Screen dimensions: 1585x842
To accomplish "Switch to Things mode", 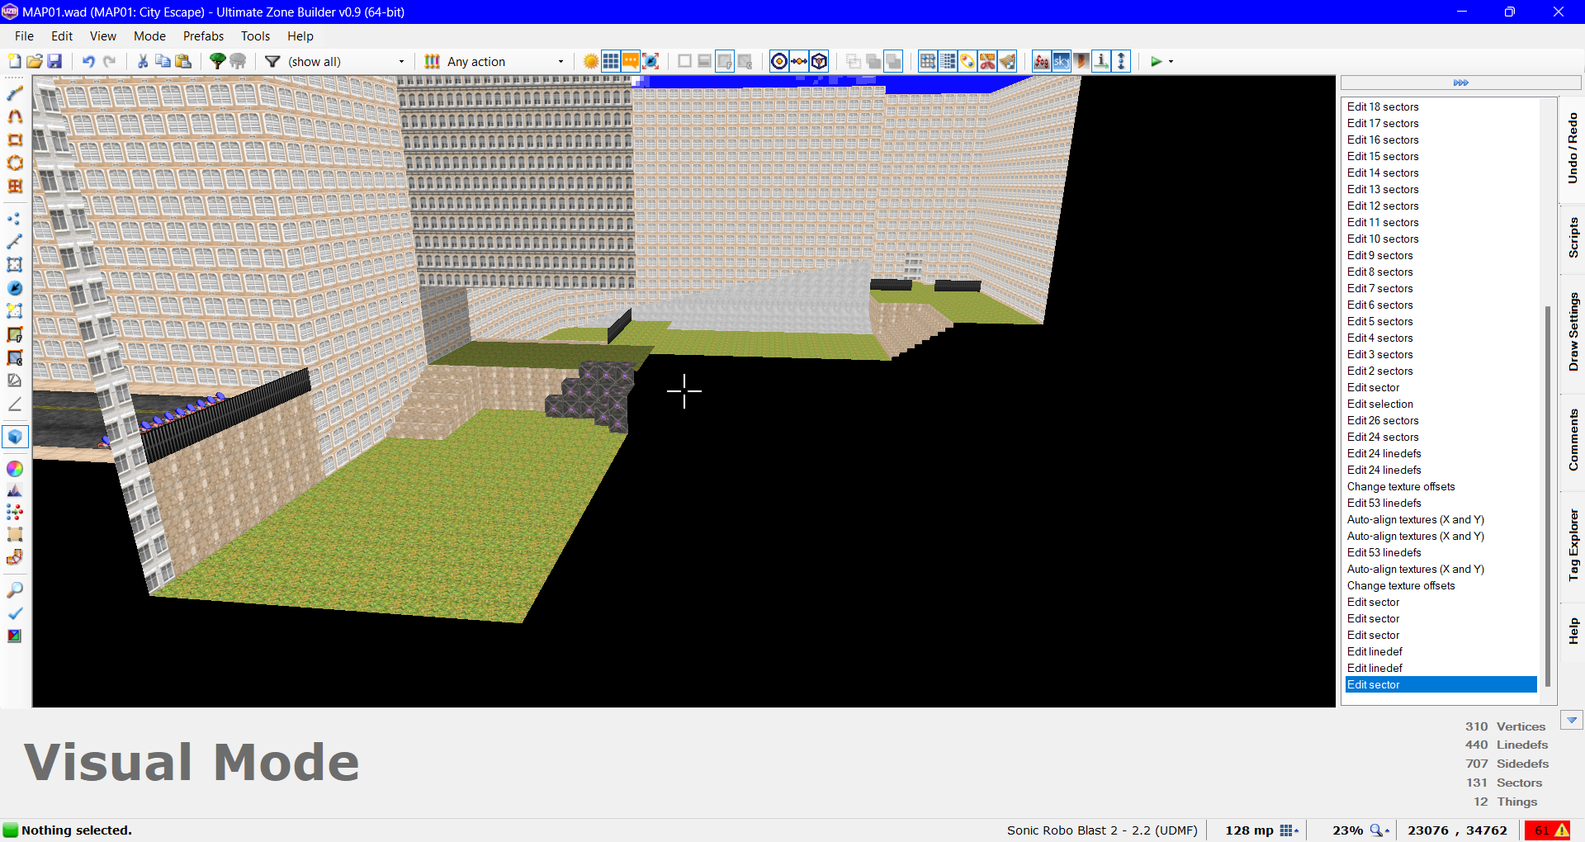I will (x=15, y=288).
